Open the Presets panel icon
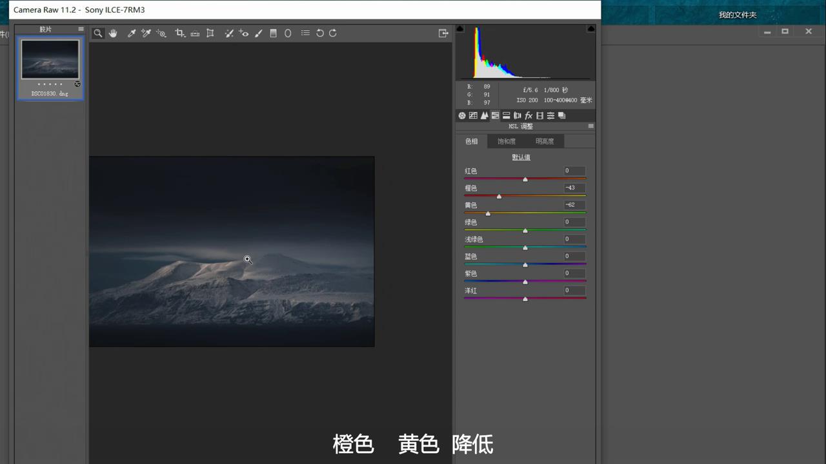The height and width of the screenshot is (464, 826). click(x=550, y=115)
